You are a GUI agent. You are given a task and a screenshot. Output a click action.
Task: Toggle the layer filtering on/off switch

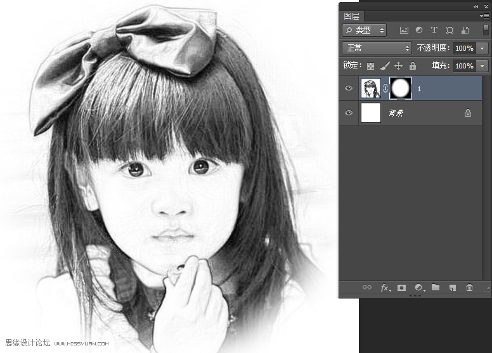486,30
